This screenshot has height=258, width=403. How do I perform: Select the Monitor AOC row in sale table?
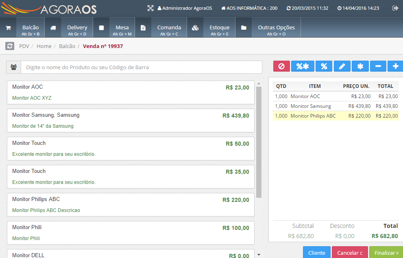(x=336, y=96)
